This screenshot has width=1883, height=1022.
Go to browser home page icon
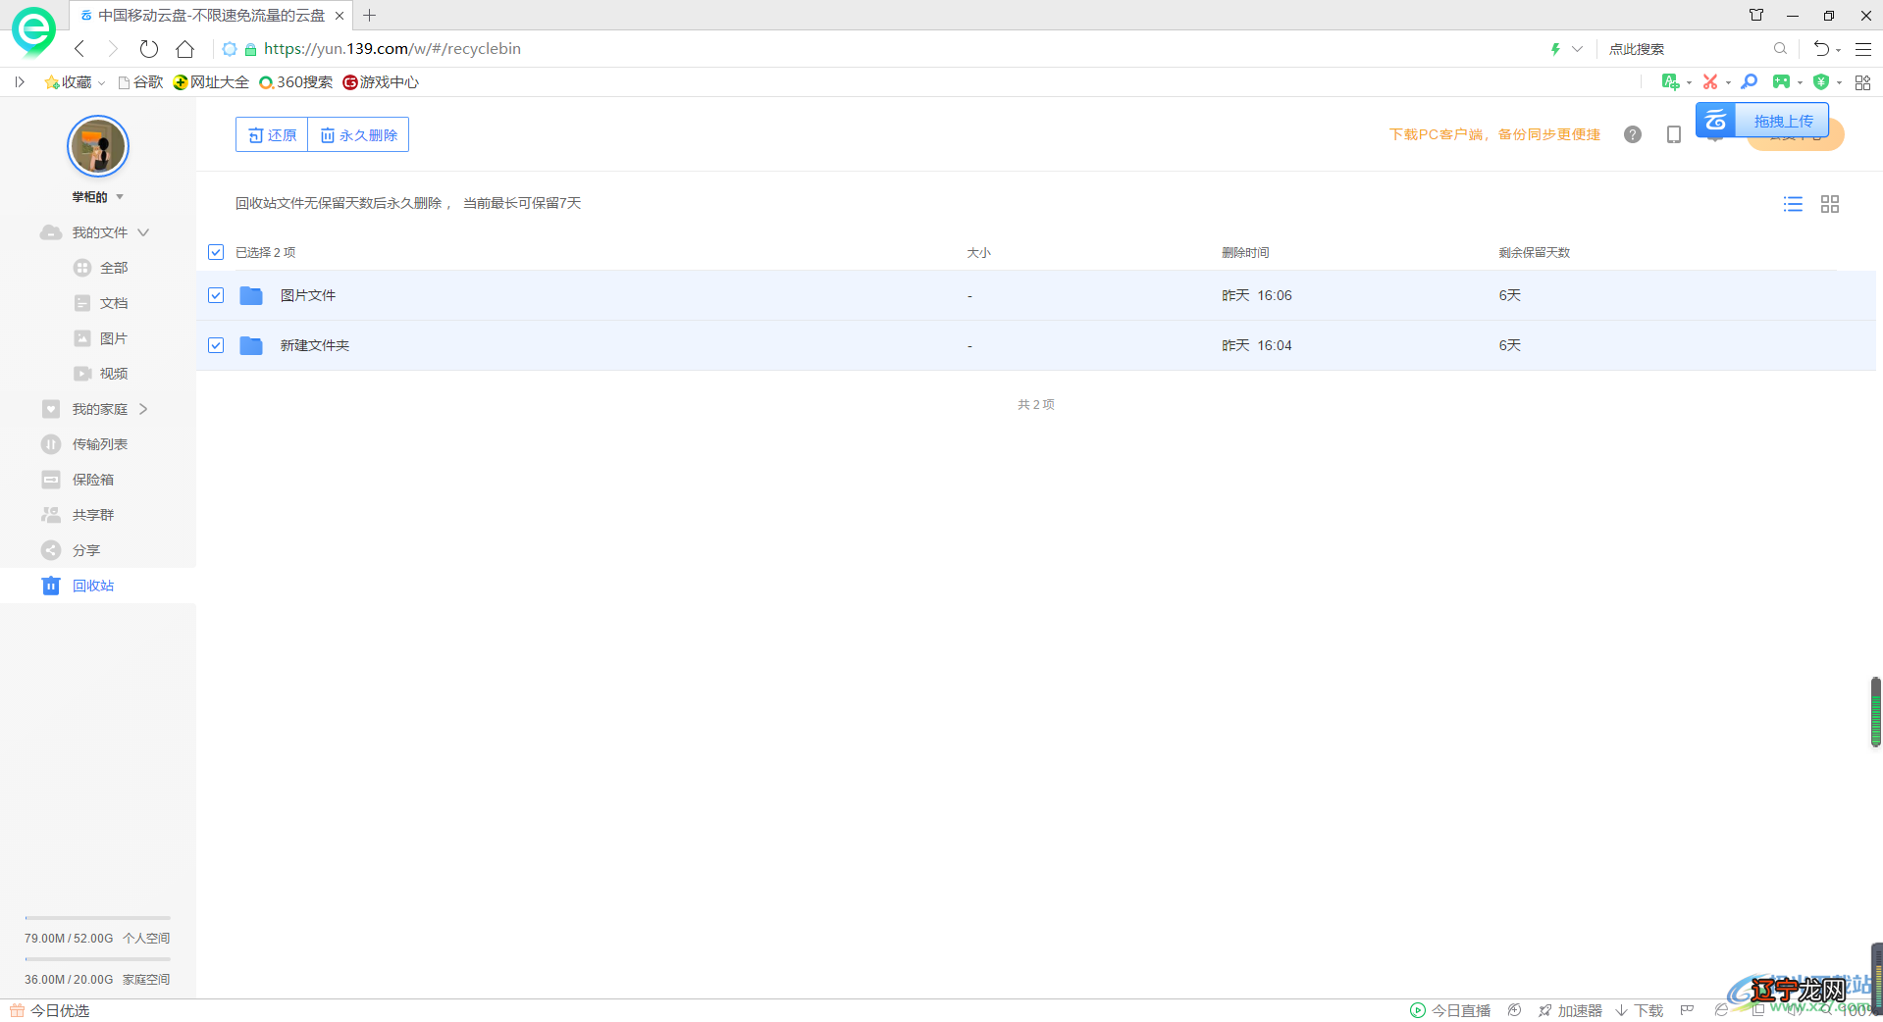184,49
